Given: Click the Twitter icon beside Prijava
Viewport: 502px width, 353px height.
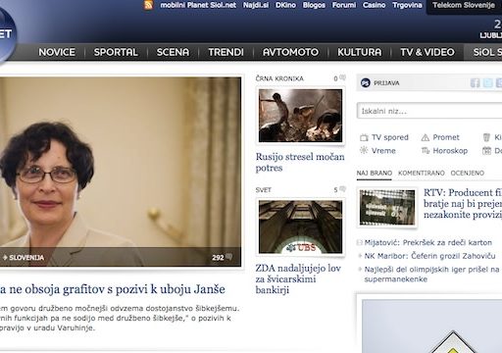Looking at the screenshot, I should coord(488,83).
